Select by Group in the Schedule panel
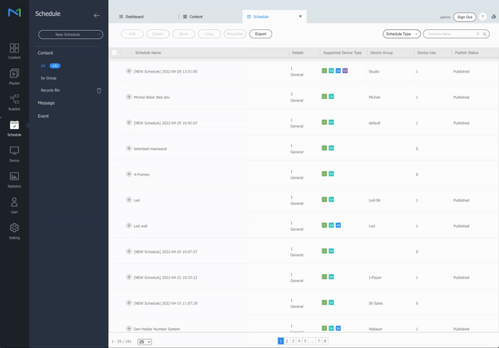Viewport: 499px width, 348px height. coord(48,77)
